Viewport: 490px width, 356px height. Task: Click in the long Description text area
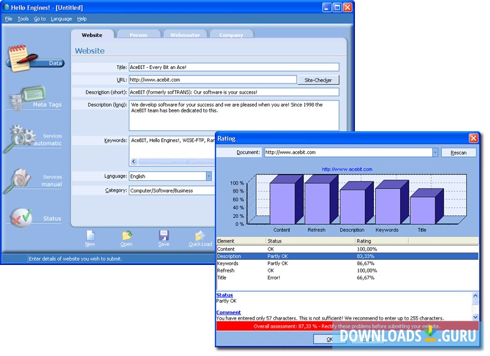(x=234, y=116)
